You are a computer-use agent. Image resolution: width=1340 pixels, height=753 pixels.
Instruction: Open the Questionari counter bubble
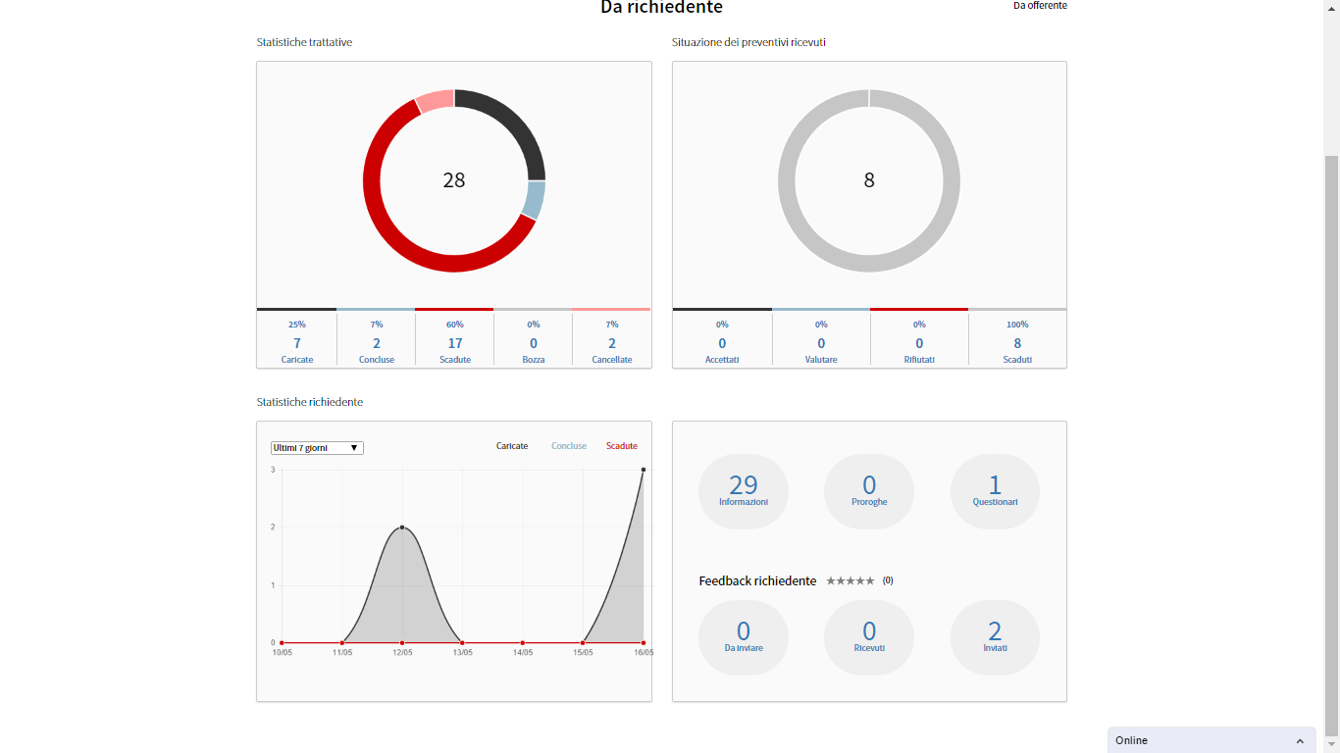coord(994,490)
